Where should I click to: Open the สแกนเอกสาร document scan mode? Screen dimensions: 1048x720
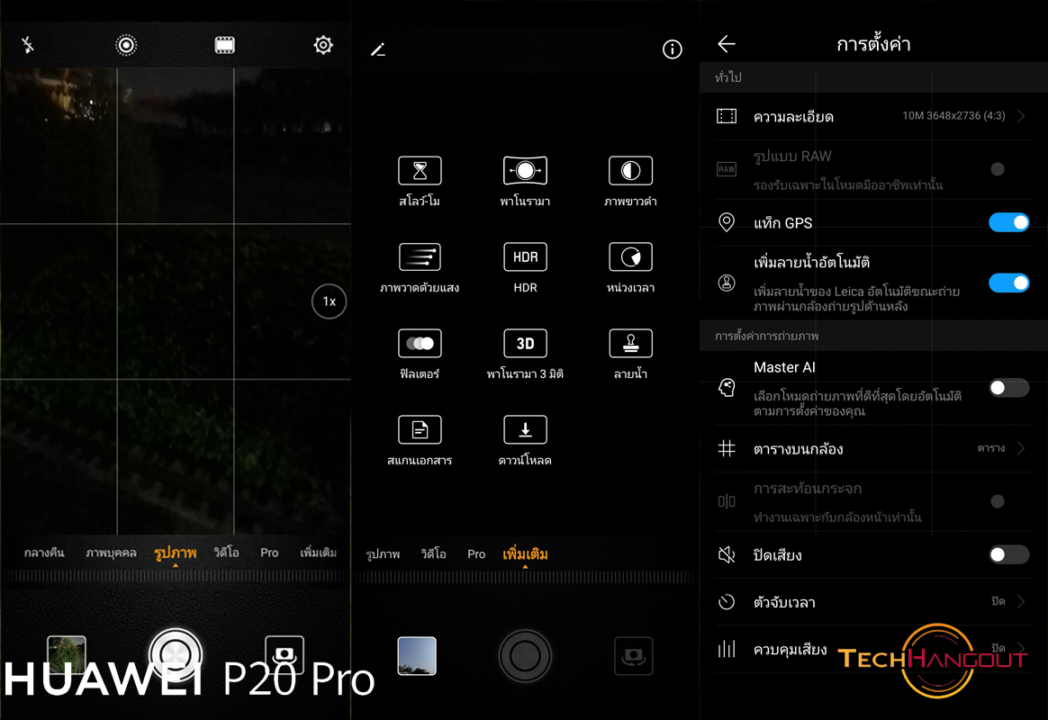point(420,429)
